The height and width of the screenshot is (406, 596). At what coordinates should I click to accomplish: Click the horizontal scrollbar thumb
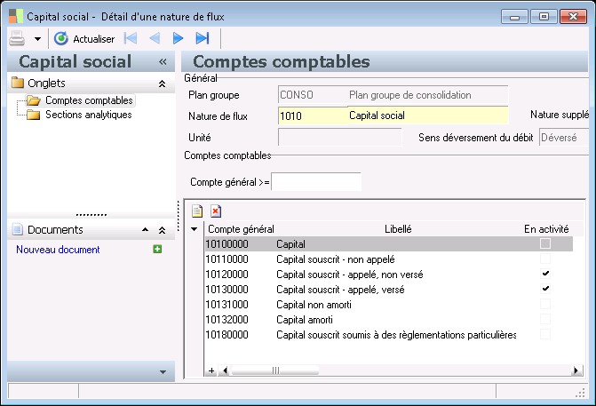[x=274, y=370]
